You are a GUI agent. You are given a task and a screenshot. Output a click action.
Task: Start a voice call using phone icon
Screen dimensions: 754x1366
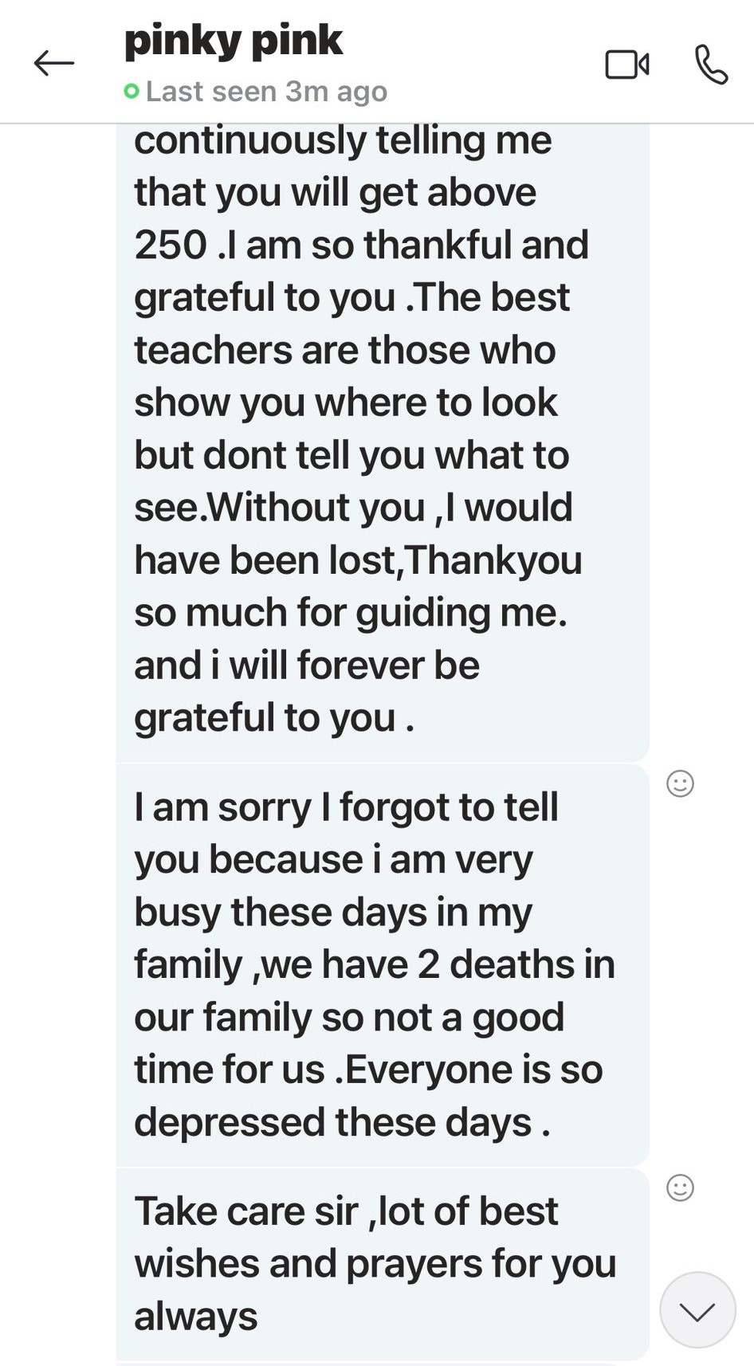click(x=711, y=65)
